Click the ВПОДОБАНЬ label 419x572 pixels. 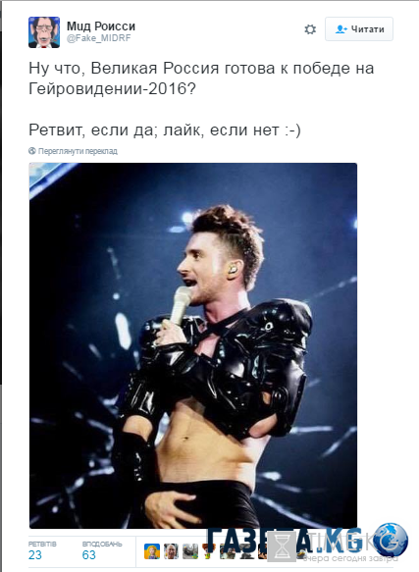point(102,544)
